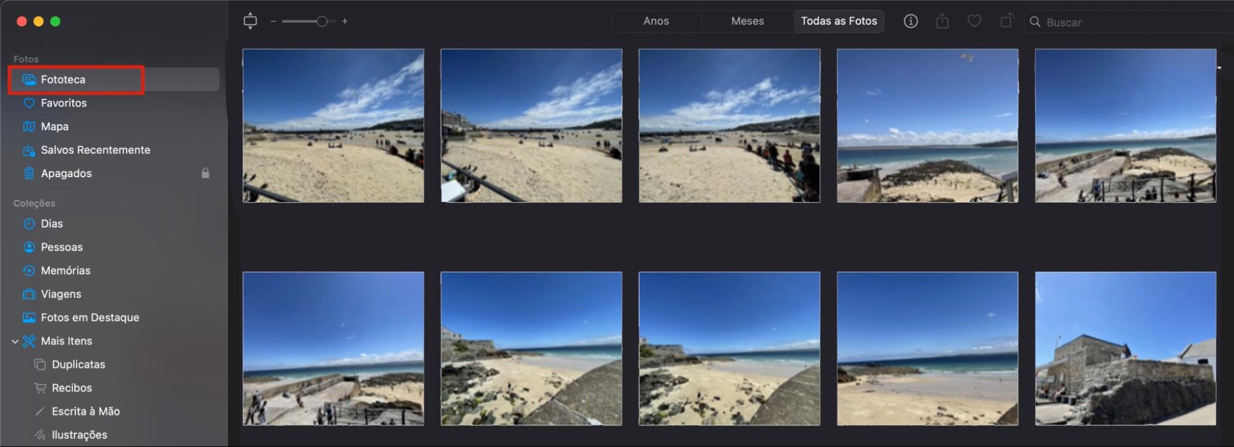The image size is (1234, 447).
Task: Click the Duplicatas icon
Action: tap(40, 364)
